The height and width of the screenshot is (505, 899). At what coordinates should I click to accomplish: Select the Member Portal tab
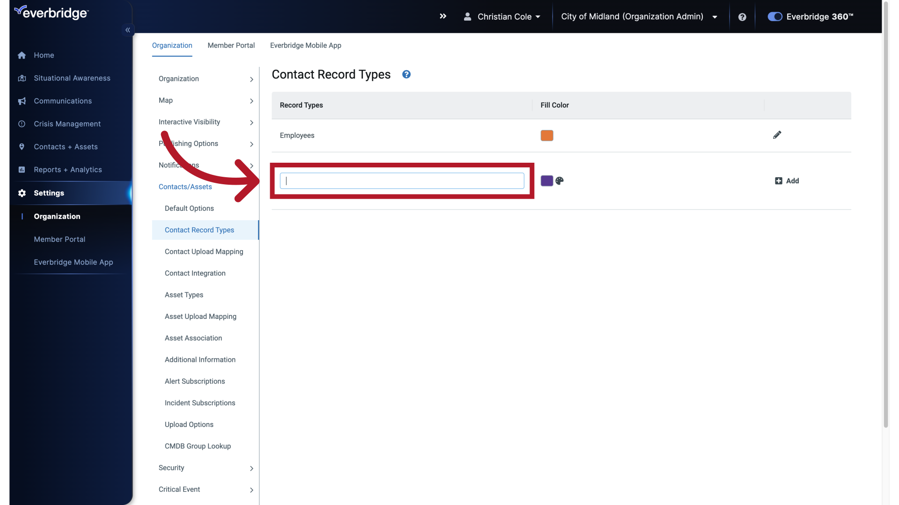(231, 45)
